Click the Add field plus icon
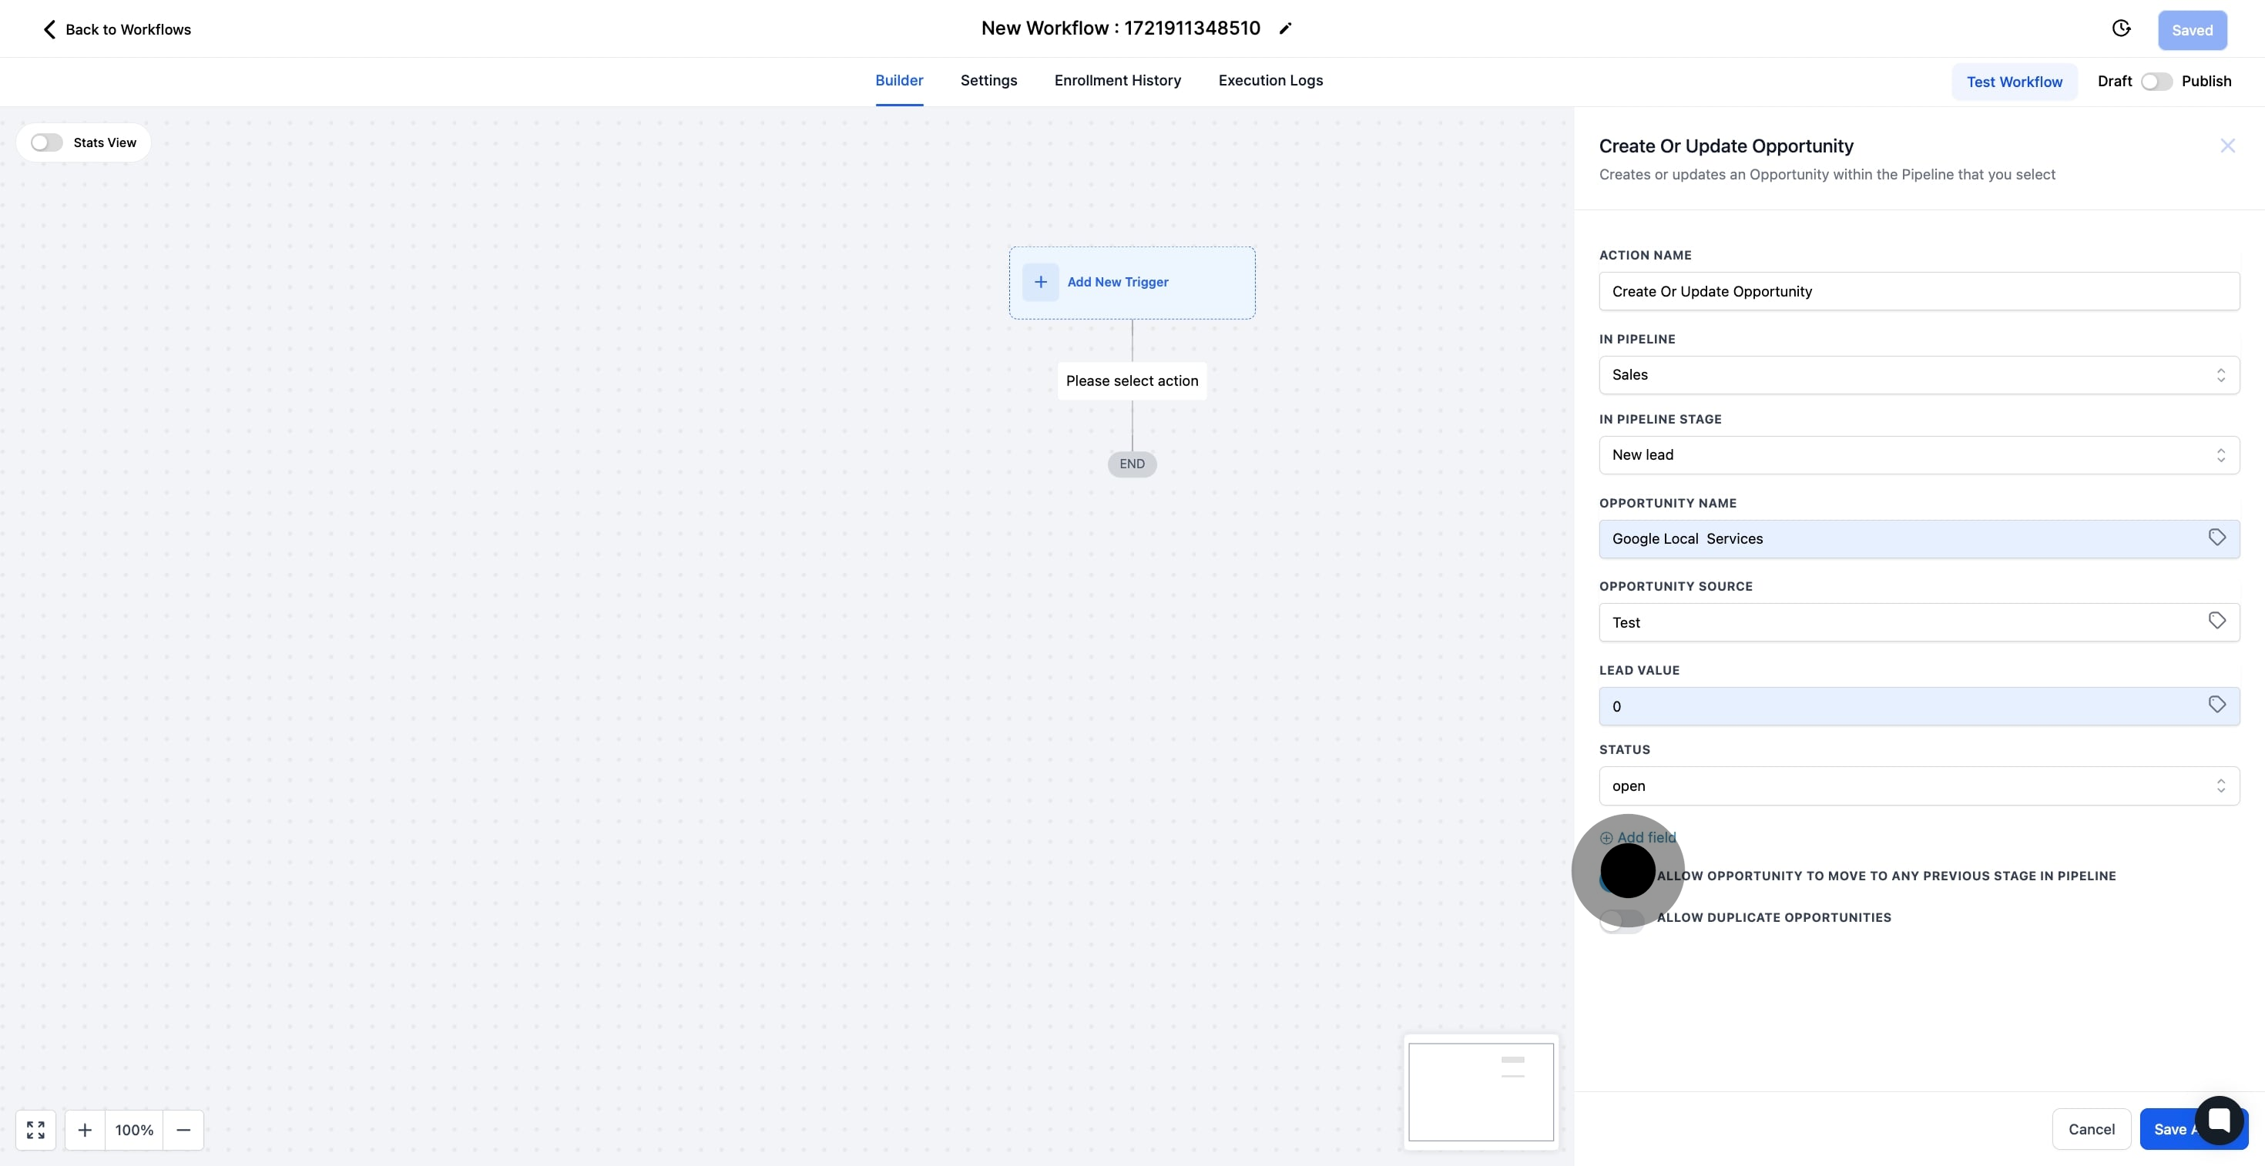The height and width of the screenshot is (1166, 2265). coord(1606,838)
